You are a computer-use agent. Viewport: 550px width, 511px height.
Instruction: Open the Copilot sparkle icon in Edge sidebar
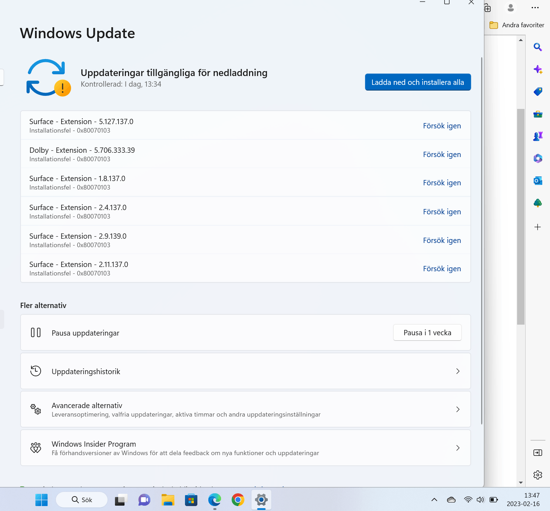pyautogui.click(x=538, y=69)
